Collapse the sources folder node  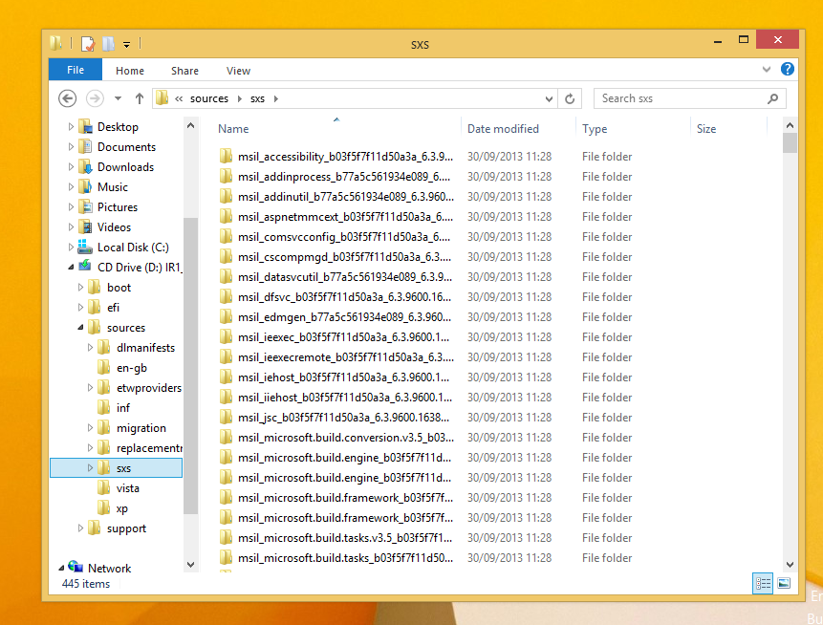(80, 328)
